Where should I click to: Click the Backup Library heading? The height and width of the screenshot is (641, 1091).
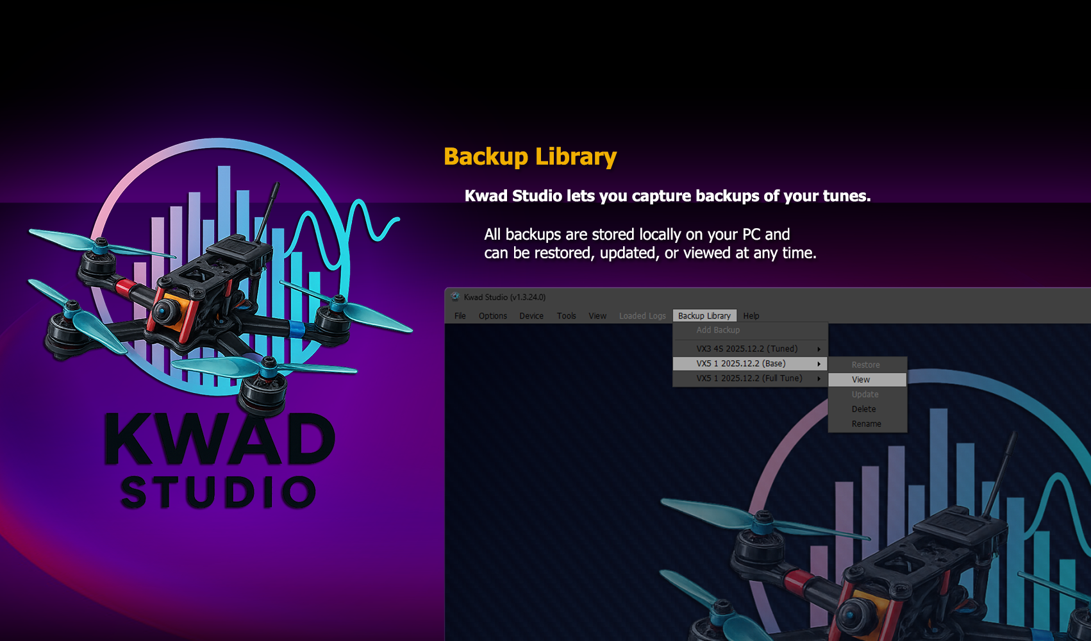pyautogui.click(x=530, y=157)
